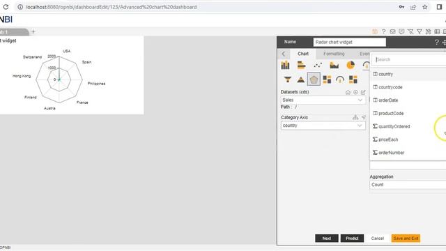Select the horizontal bar chart type icon
The height and width of the screenshot is (251, 446).
pyautogui.click(x=301, y=65)
